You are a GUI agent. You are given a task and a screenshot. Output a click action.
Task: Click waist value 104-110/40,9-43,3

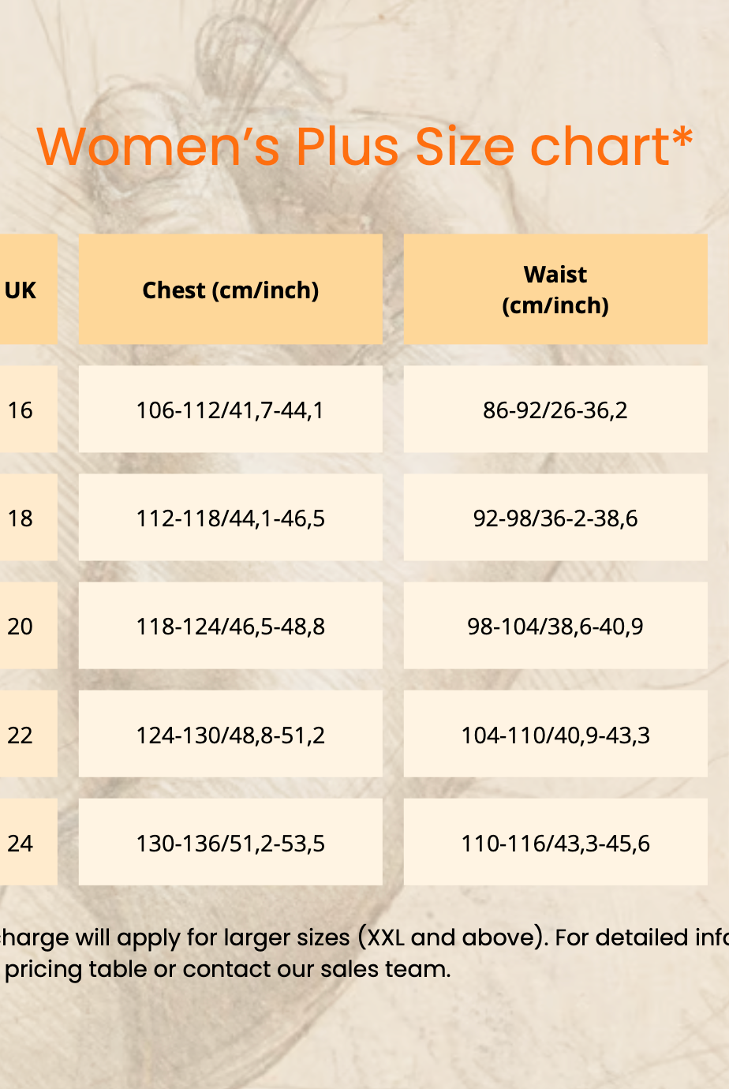(x=555, y=734)
